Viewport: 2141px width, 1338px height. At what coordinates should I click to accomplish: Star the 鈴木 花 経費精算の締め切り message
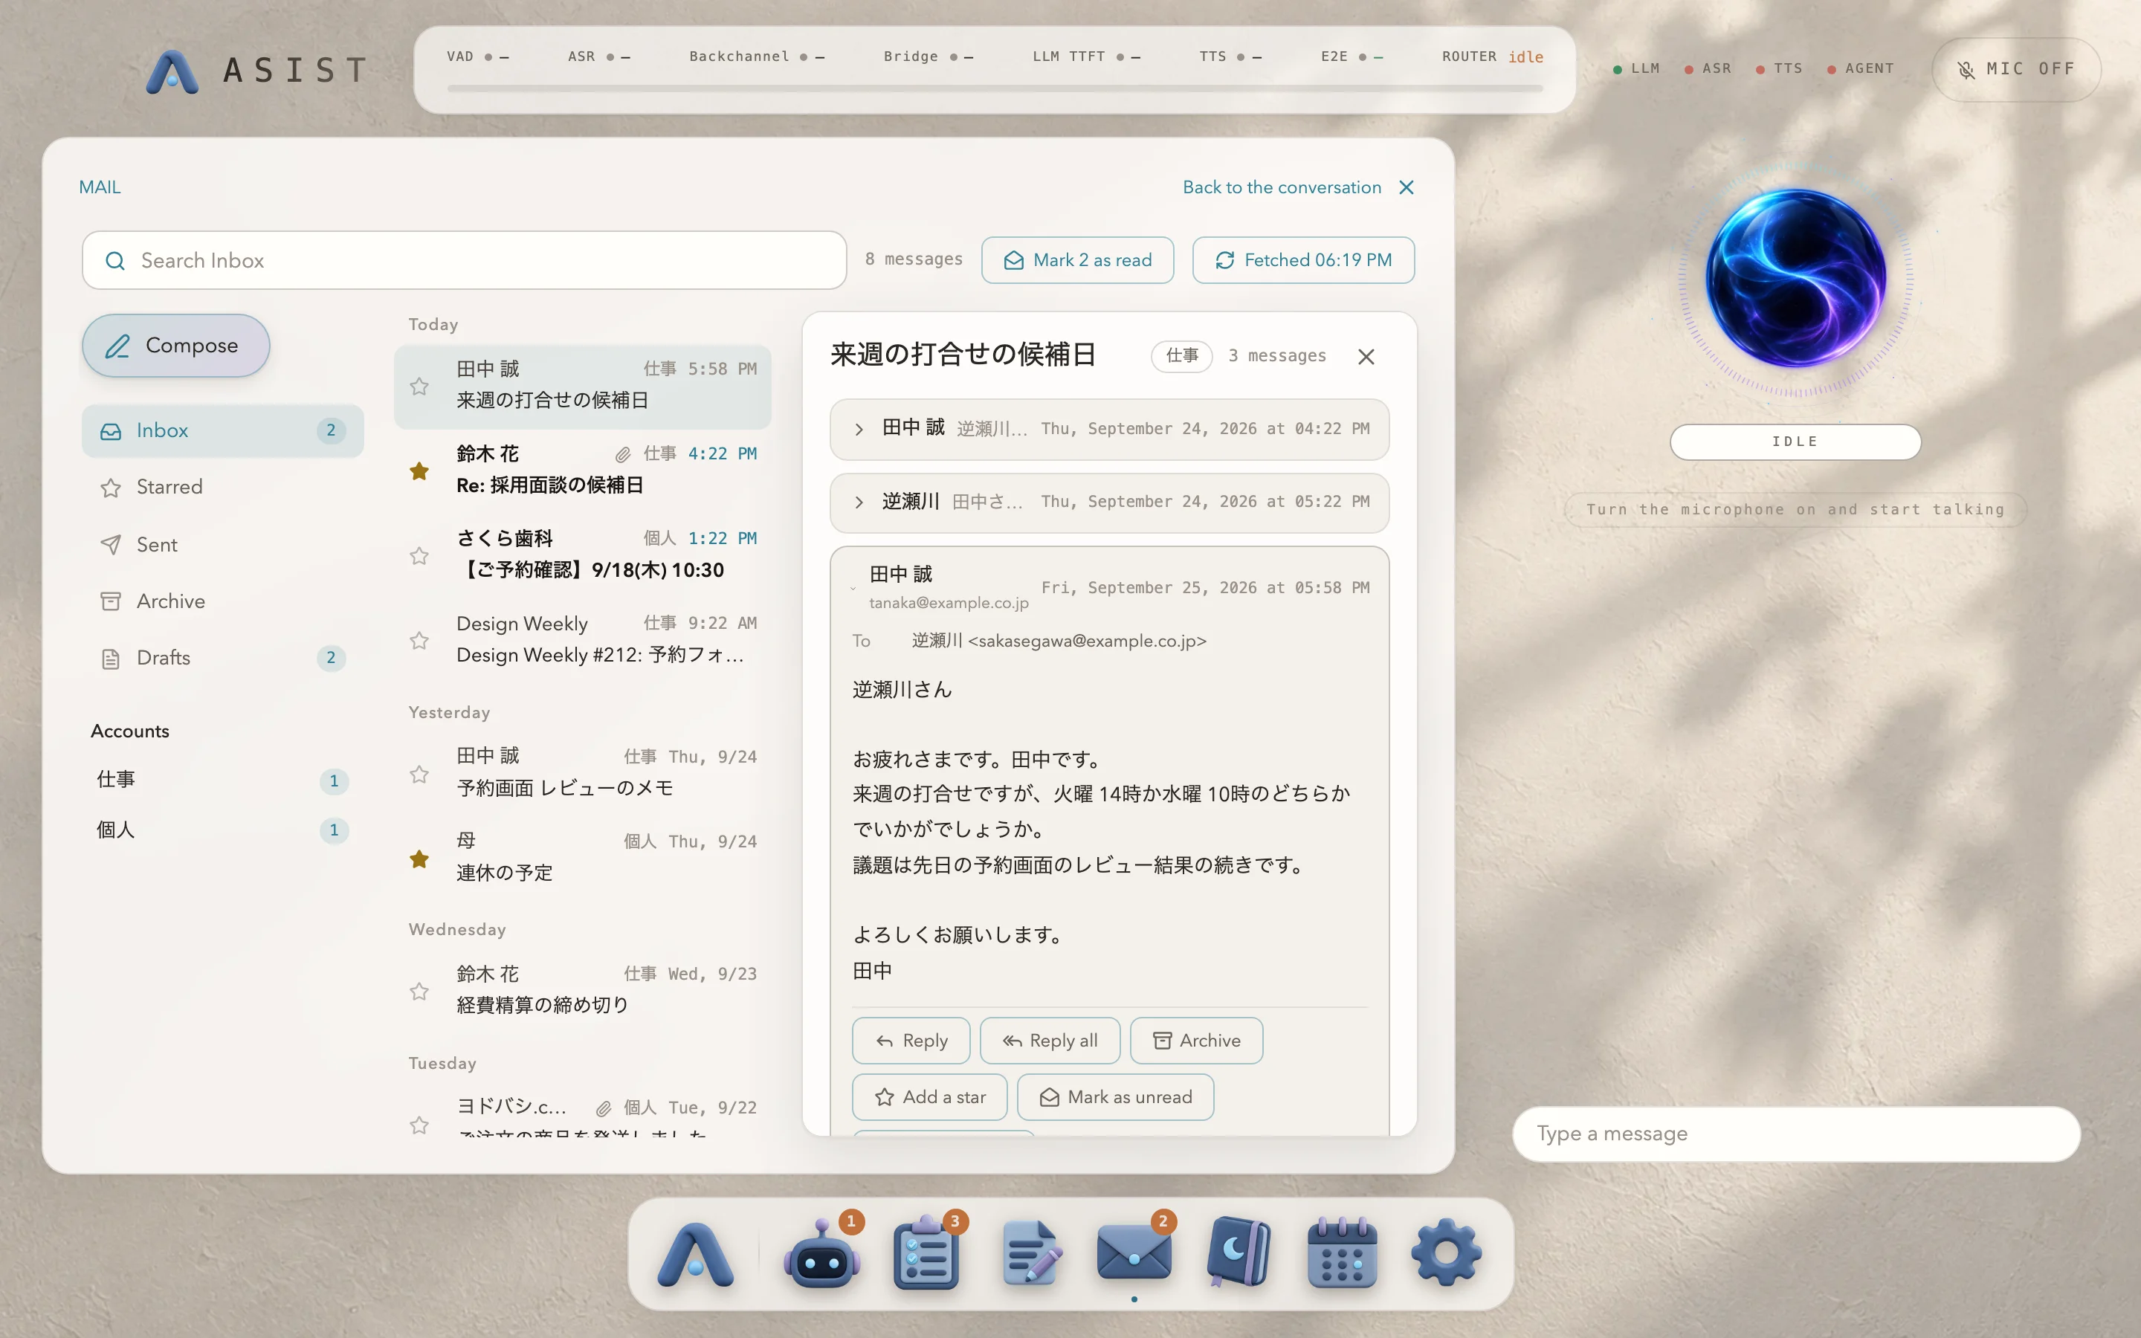click(x=419, y=991)
